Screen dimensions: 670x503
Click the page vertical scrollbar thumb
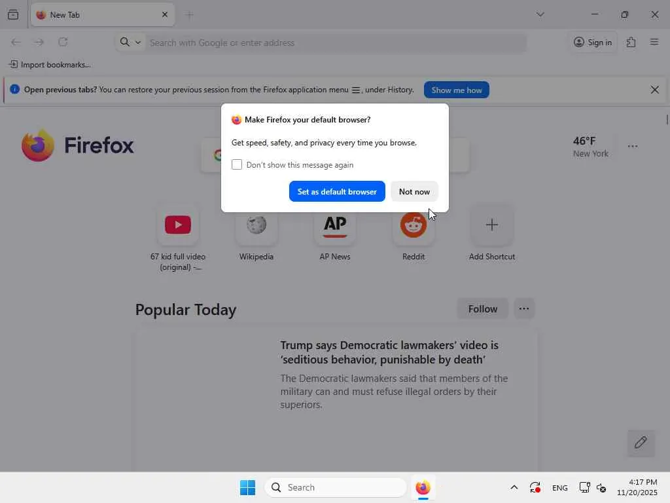667,119
